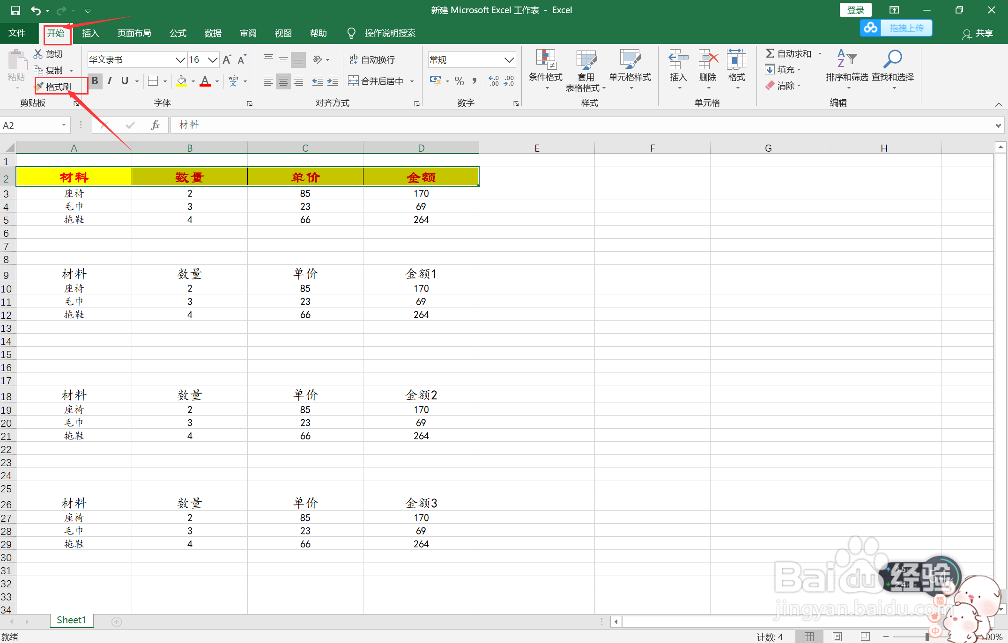Click the Merge and Center (合并后居中) button

click(x=377, y=81)
